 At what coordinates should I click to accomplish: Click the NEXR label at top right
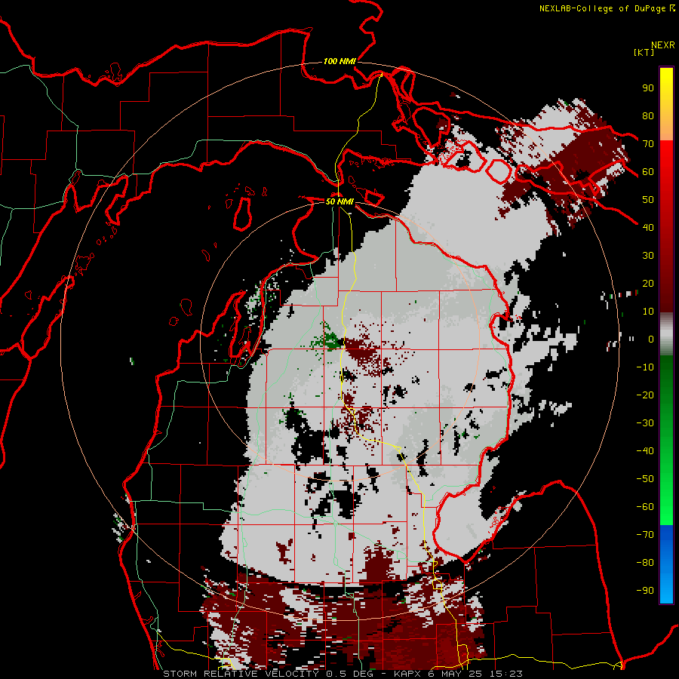coord(663,45)
